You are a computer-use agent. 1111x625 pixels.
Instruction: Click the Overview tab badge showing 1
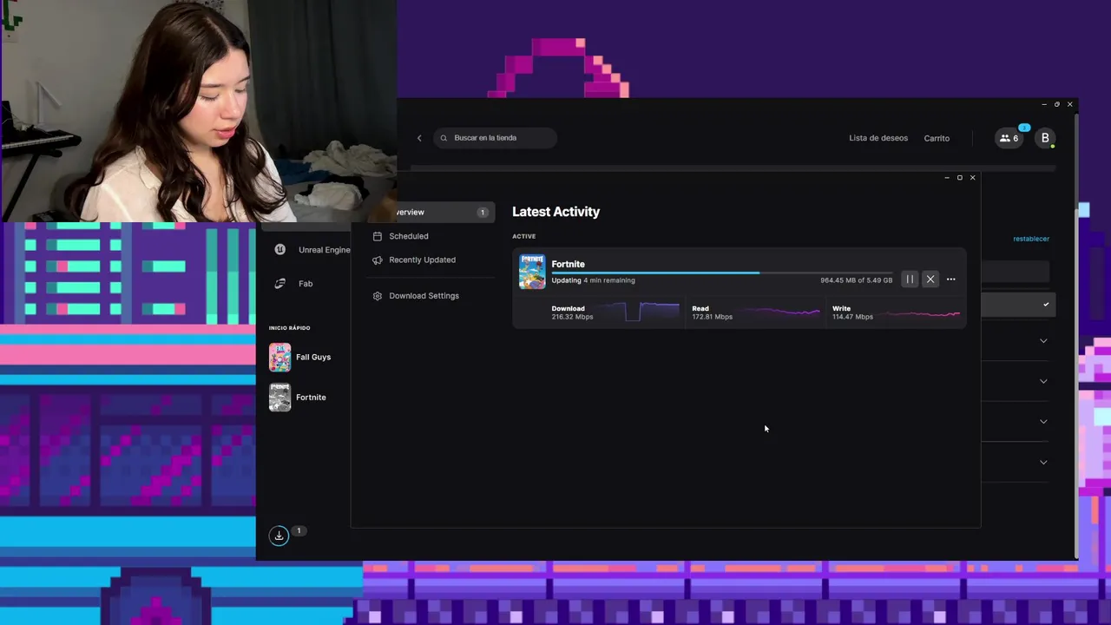tap(482, 212)
